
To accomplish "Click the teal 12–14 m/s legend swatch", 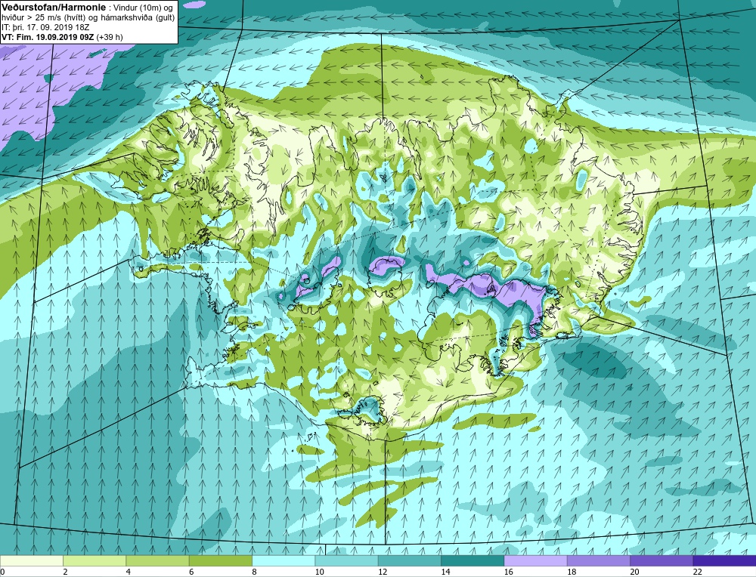I will pyautogui.click(x=409, y=560).
